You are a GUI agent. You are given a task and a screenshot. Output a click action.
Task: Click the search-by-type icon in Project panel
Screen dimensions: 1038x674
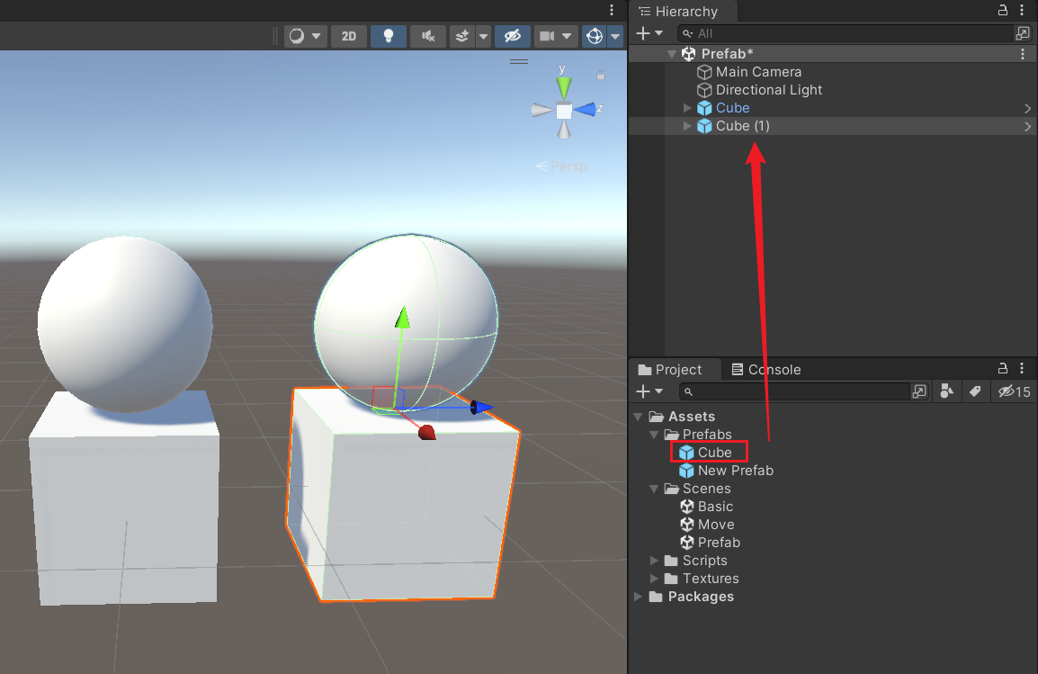coord(945,391)
